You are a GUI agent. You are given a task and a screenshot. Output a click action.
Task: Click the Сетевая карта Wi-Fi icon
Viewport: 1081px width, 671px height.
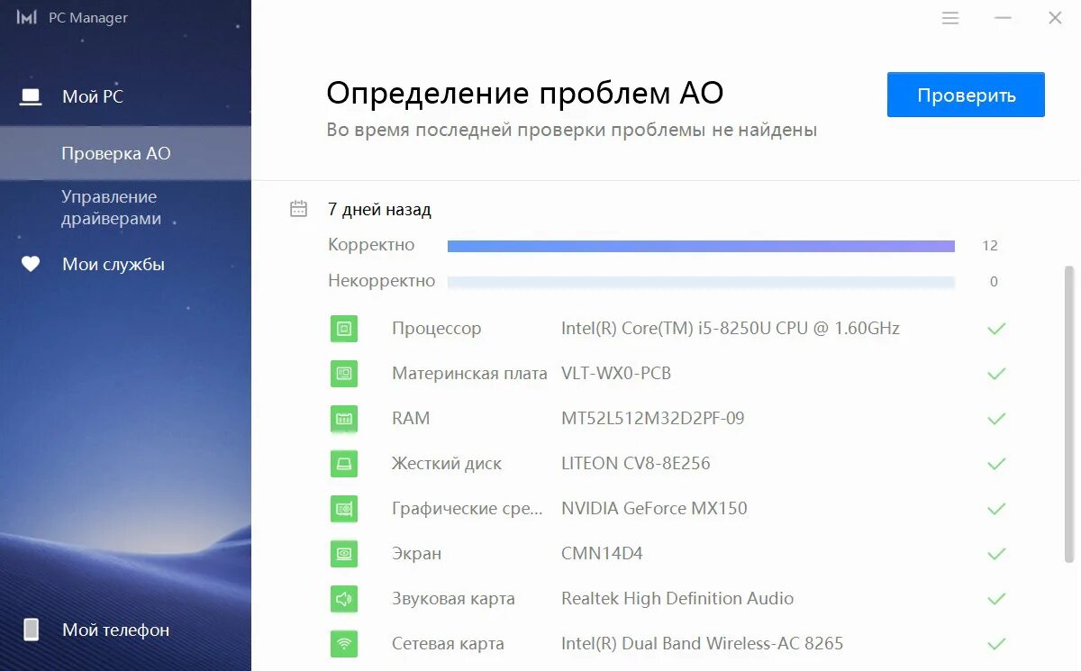point(344,644)
